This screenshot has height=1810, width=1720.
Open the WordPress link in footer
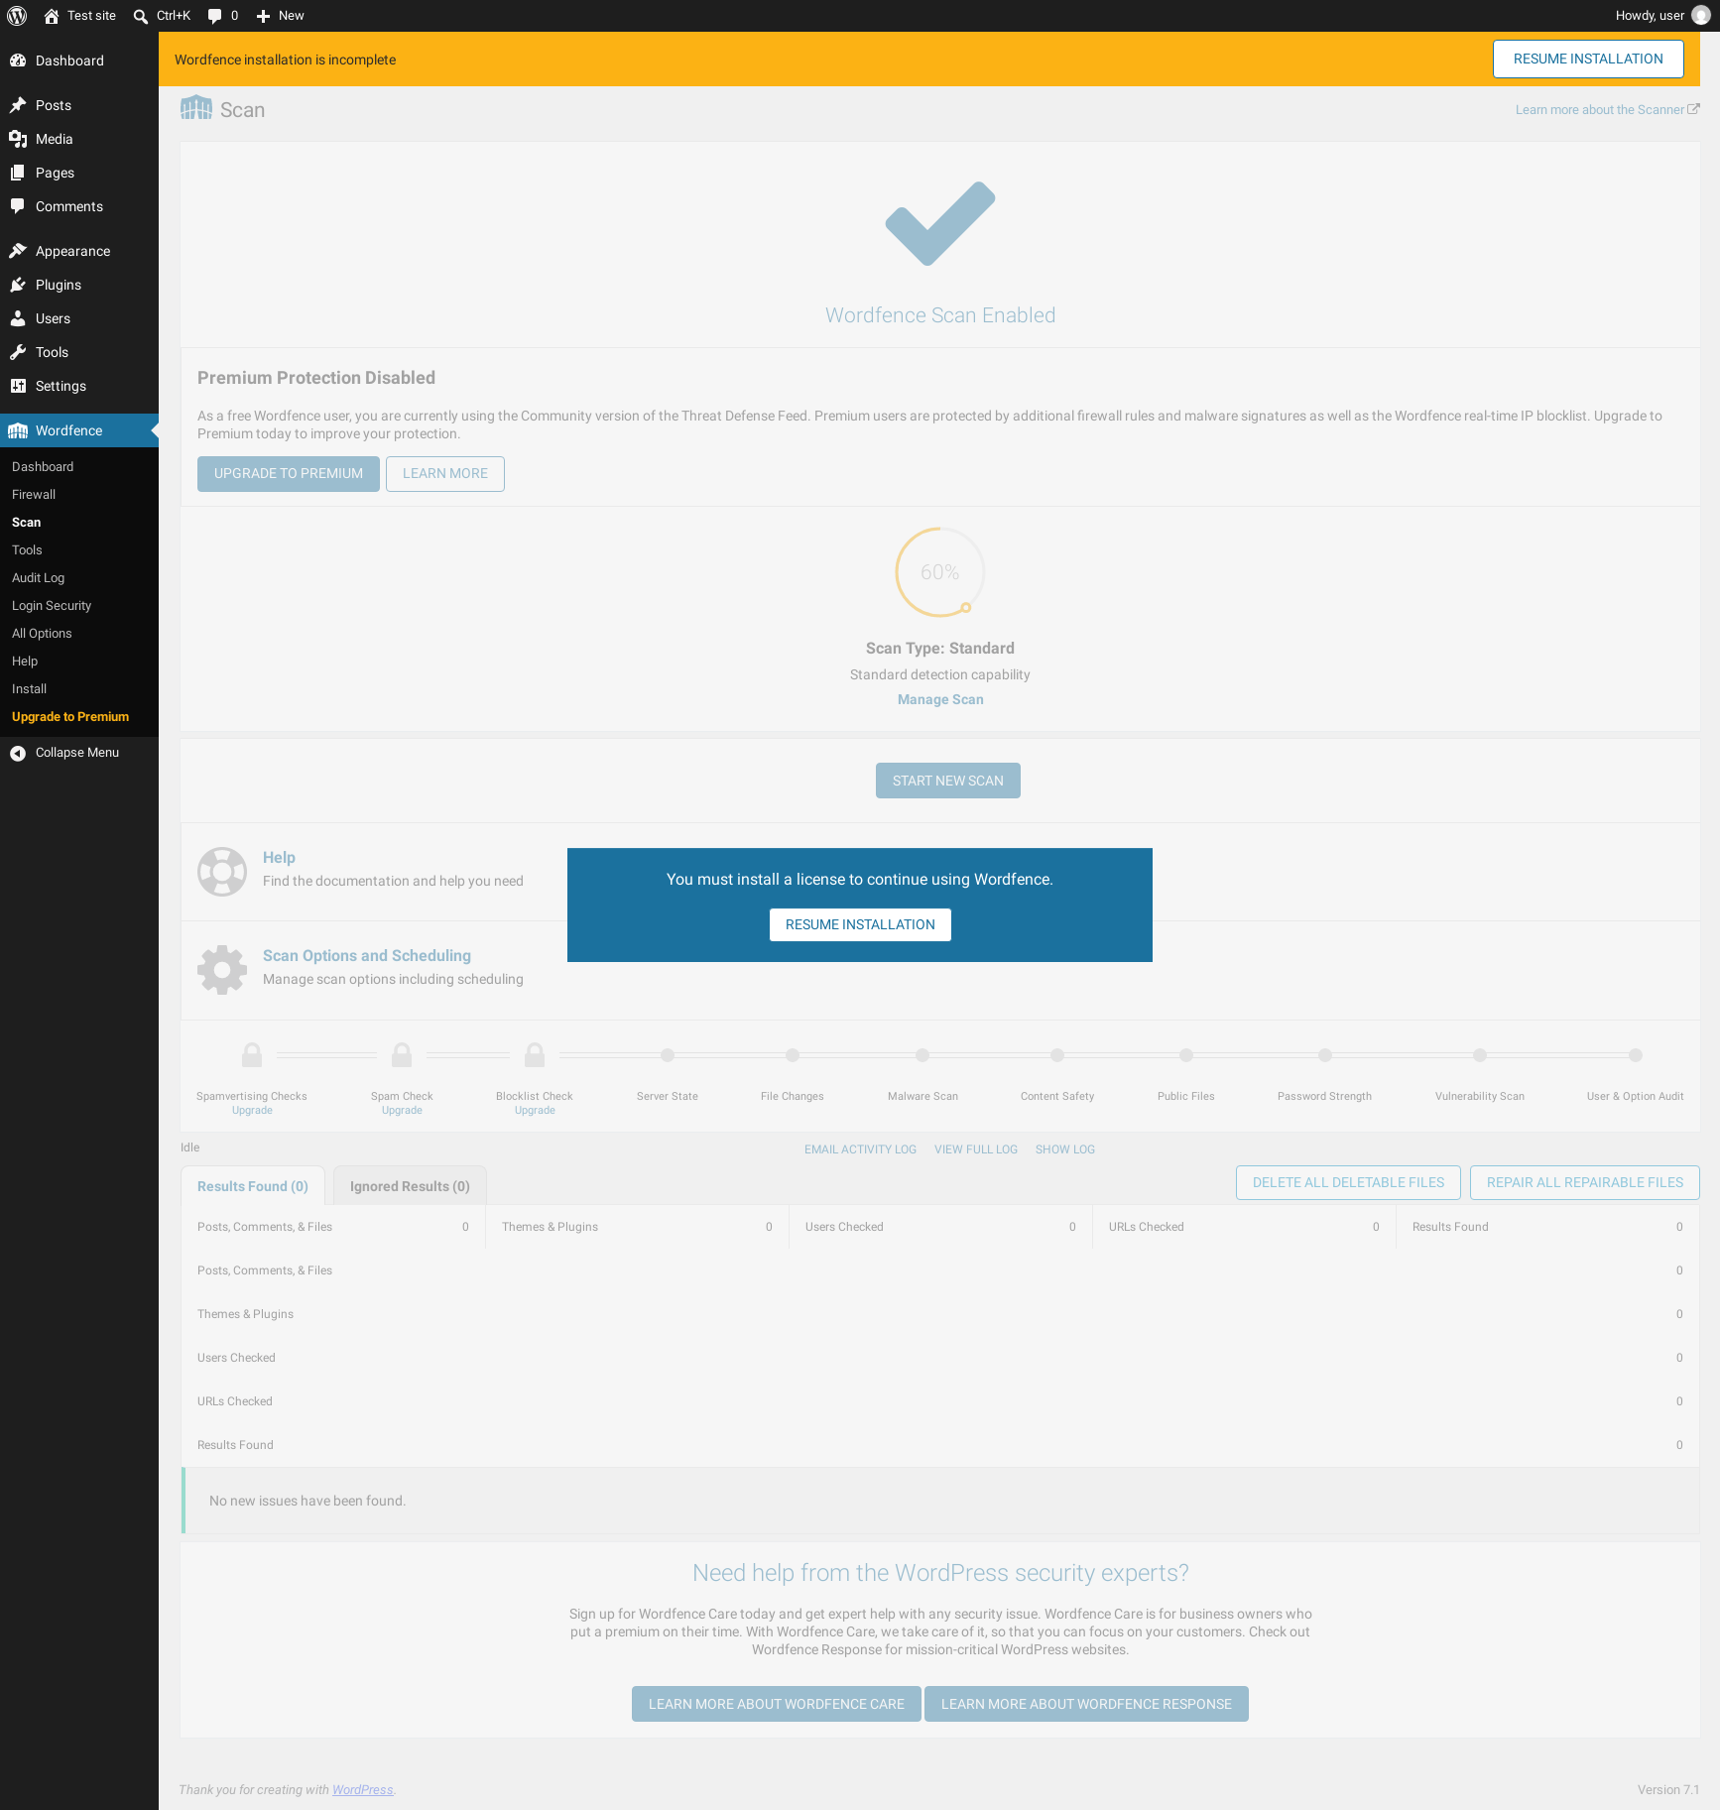362,1790
